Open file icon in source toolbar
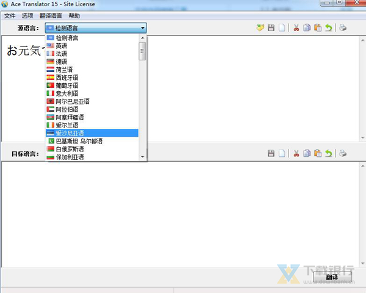This screenshot has width=366, height=293. click(x=260, y=28)
